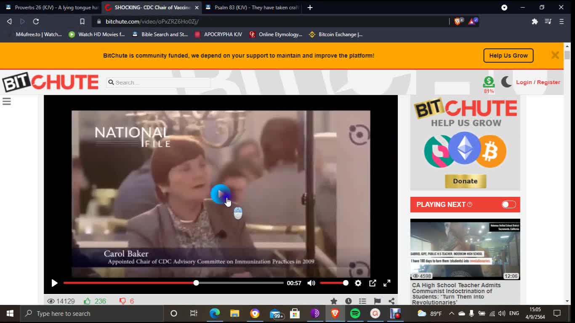This screenshot has width=575, height=323.
Task: Add to watch later with clock icon
Action: (348, 301)
